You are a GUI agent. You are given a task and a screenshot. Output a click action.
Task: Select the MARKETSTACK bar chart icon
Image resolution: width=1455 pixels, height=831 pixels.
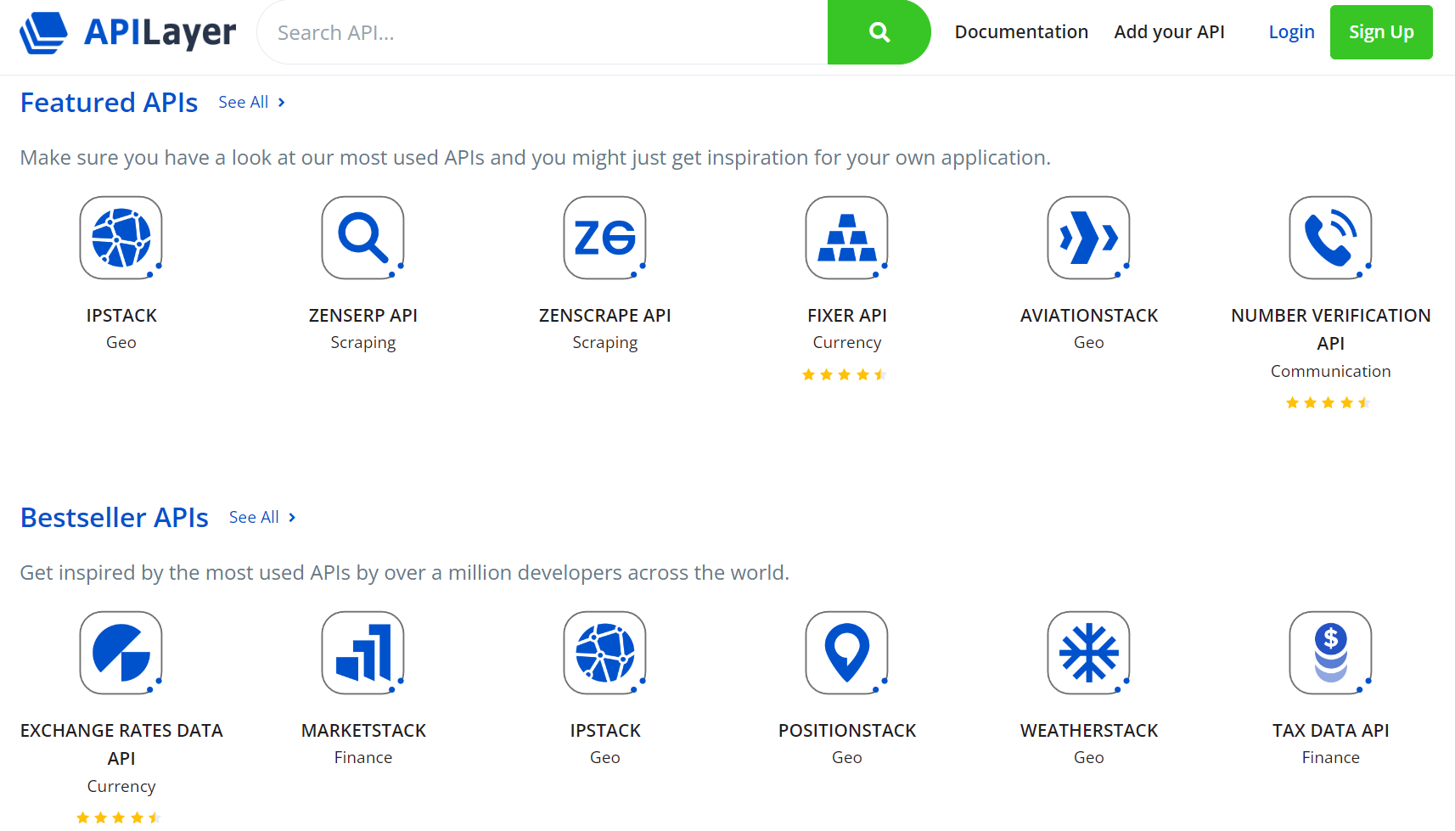click(x=362, y=653)
